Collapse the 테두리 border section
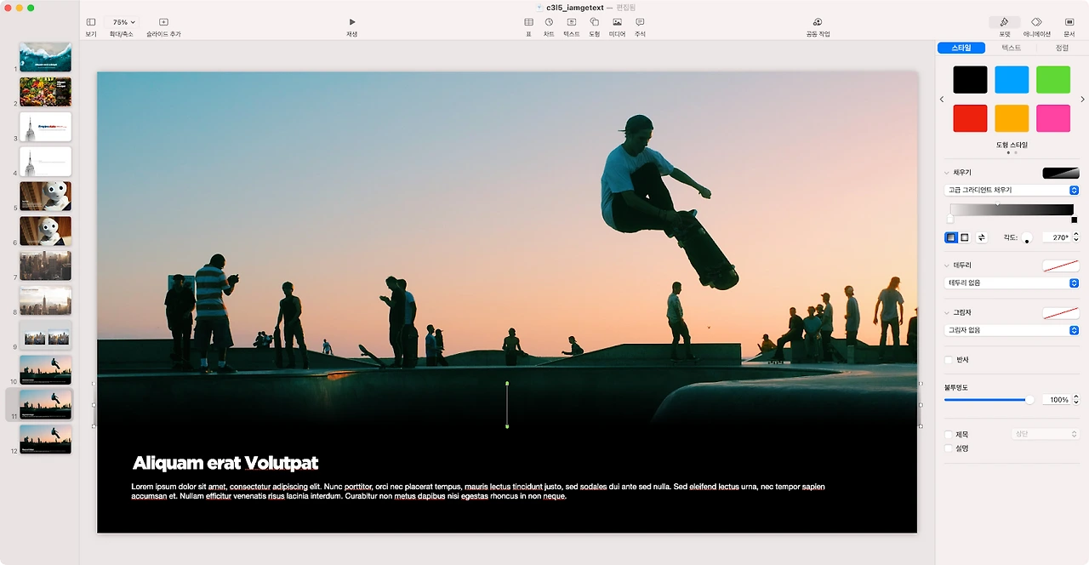 tap(947, 265)
